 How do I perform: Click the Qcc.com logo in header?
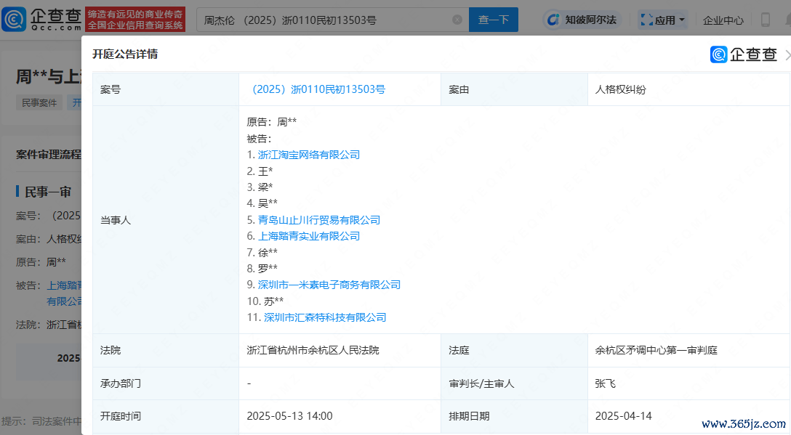tap(41, 20)
